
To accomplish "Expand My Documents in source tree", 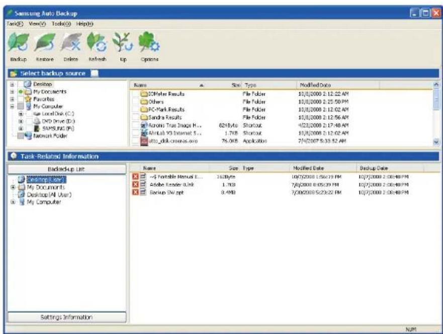I will 12,92.
